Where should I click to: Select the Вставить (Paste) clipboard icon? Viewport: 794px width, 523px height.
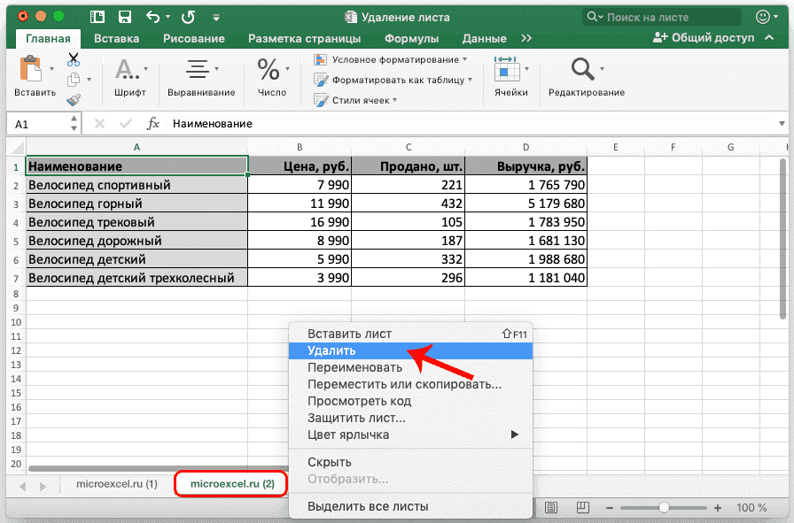pos(29,69)
